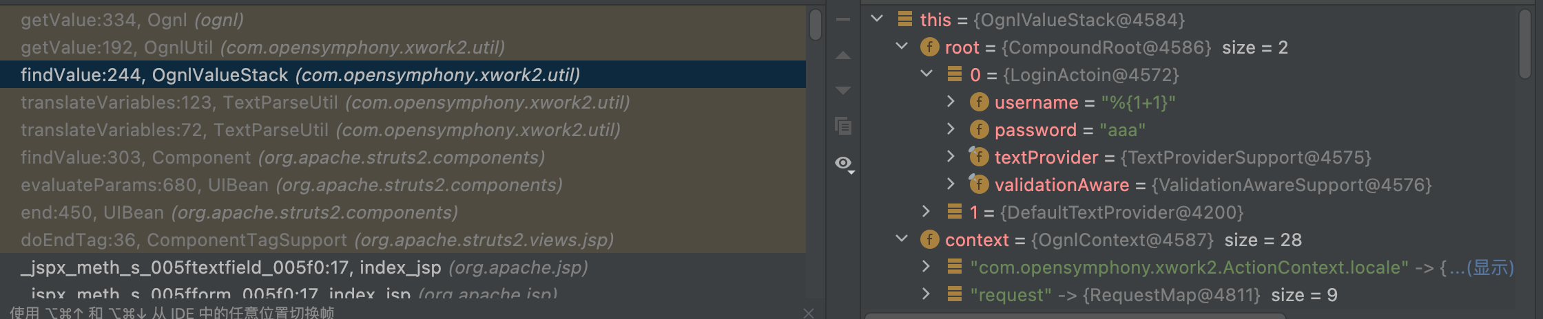Click the field icon beside context variable
Image resolution: width=1543 pixels, height=319 pixels.
929,240
